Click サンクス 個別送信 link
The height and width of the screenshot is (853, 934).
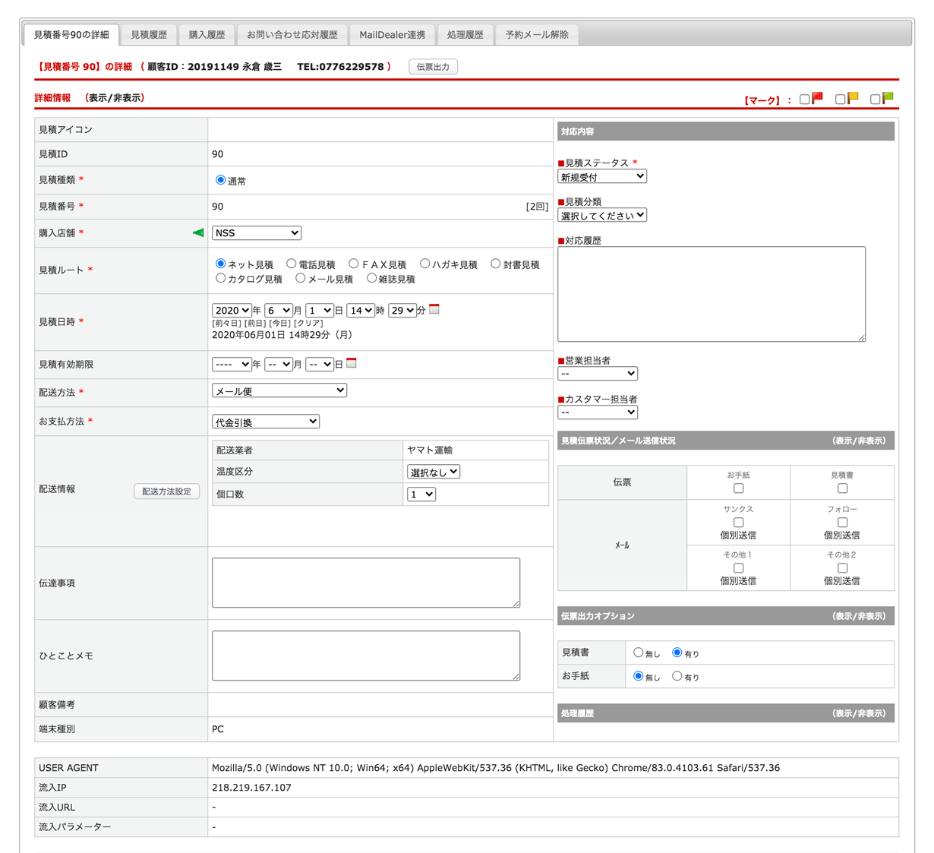point(738,535)
